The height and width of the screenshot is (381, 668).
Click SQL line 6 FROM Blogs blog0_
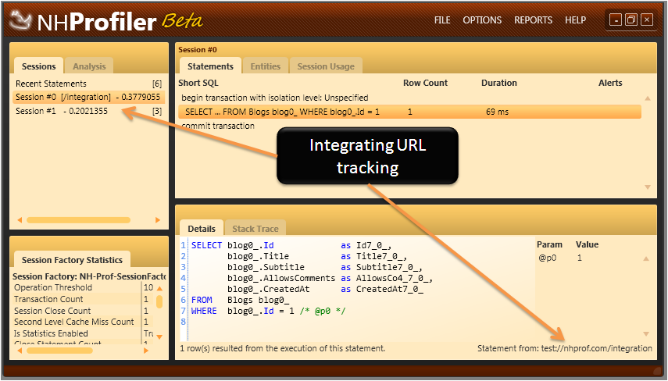click(x=241, y=300)
